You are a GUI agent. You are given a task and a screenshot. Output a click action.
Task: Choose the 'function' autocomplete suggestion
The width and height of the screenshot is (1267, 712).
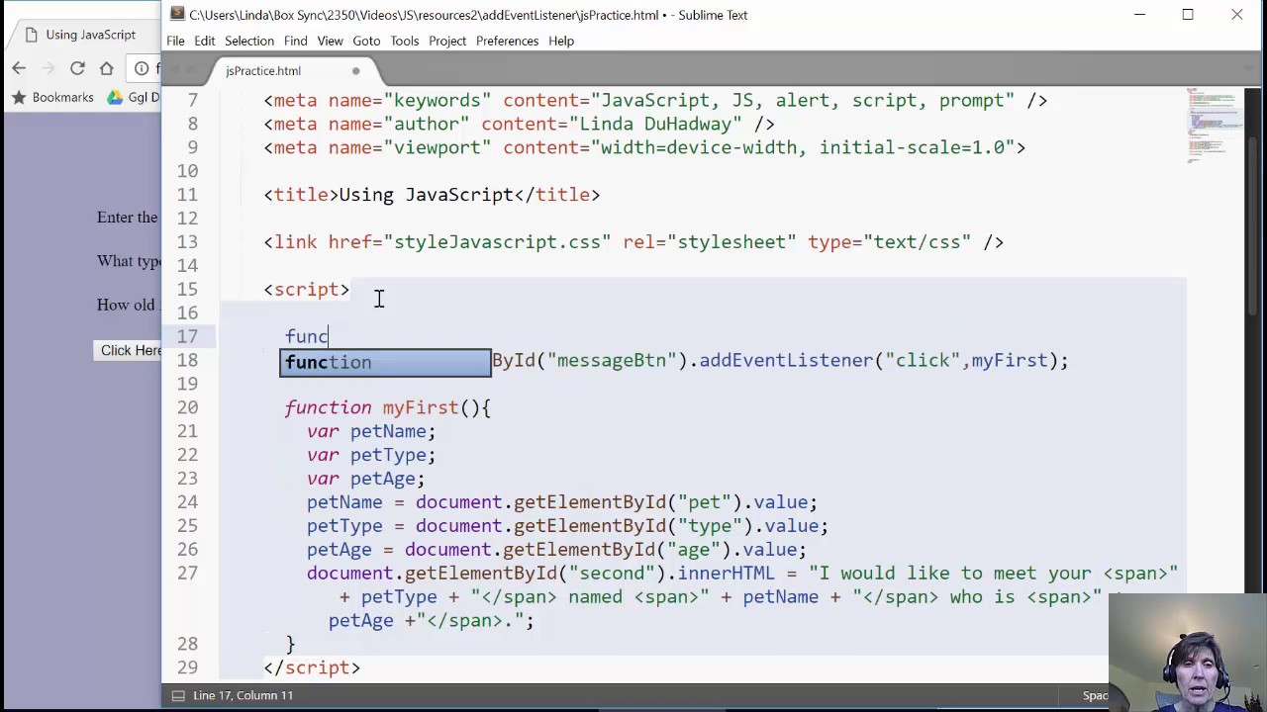[385, 363]
